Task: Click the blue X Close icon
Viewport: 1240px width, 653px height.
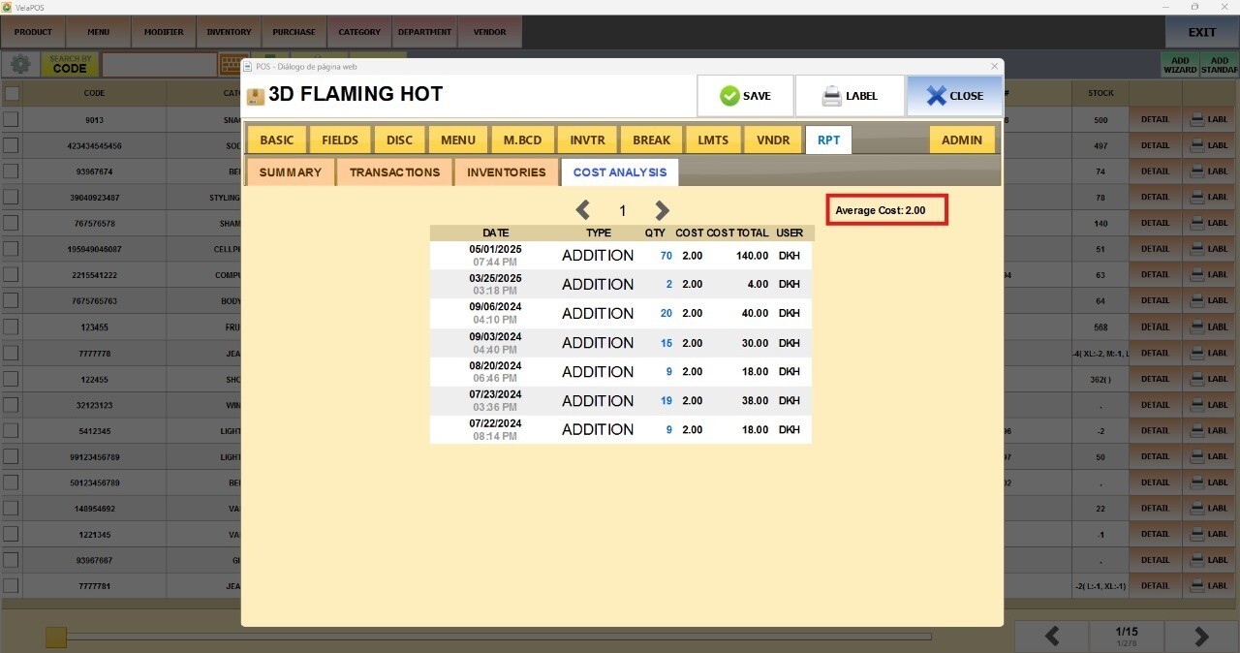Action: [x=935, y=96]
